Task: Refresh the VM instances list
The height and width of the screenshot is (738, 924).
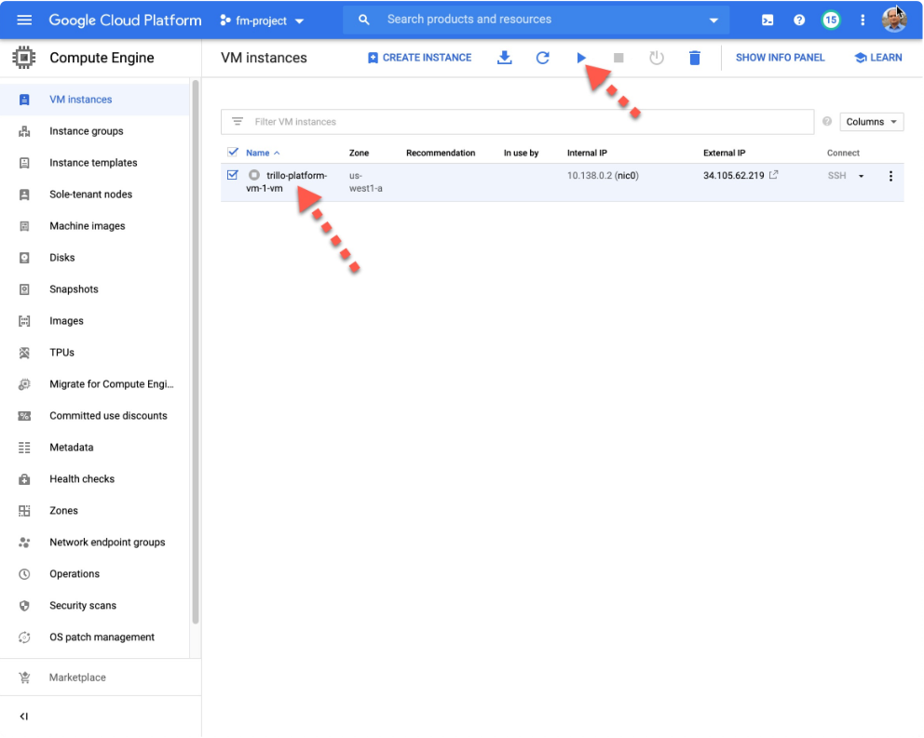Action: 543,58
